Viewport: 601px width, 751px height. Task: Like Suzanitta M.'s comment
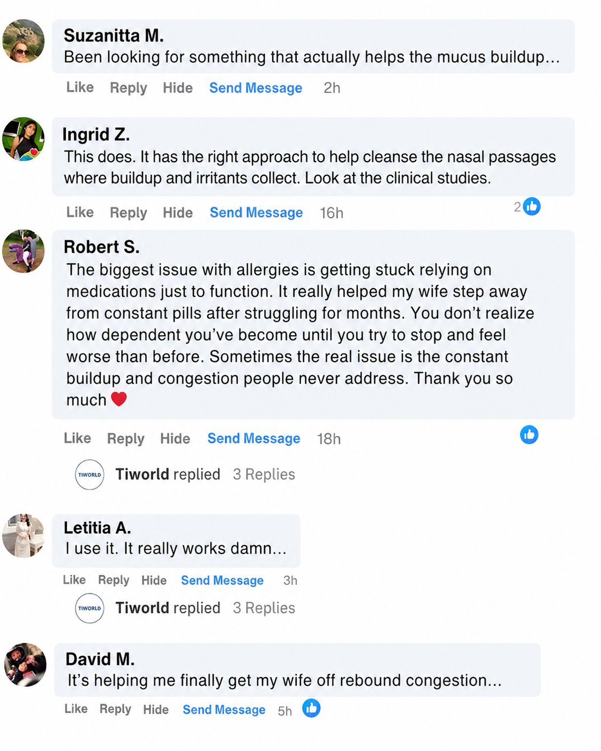pyautogui.click(x=80, y=87)
